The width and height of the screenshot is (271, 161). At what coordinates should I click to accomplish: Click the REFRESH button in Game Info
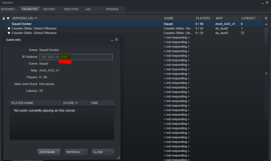[x=76, y=152]
